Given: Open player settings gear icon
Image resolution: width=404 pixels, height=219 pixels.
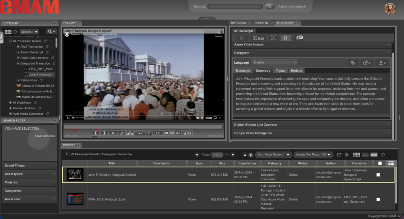Looking at the screenshot, I should (190, 133).
